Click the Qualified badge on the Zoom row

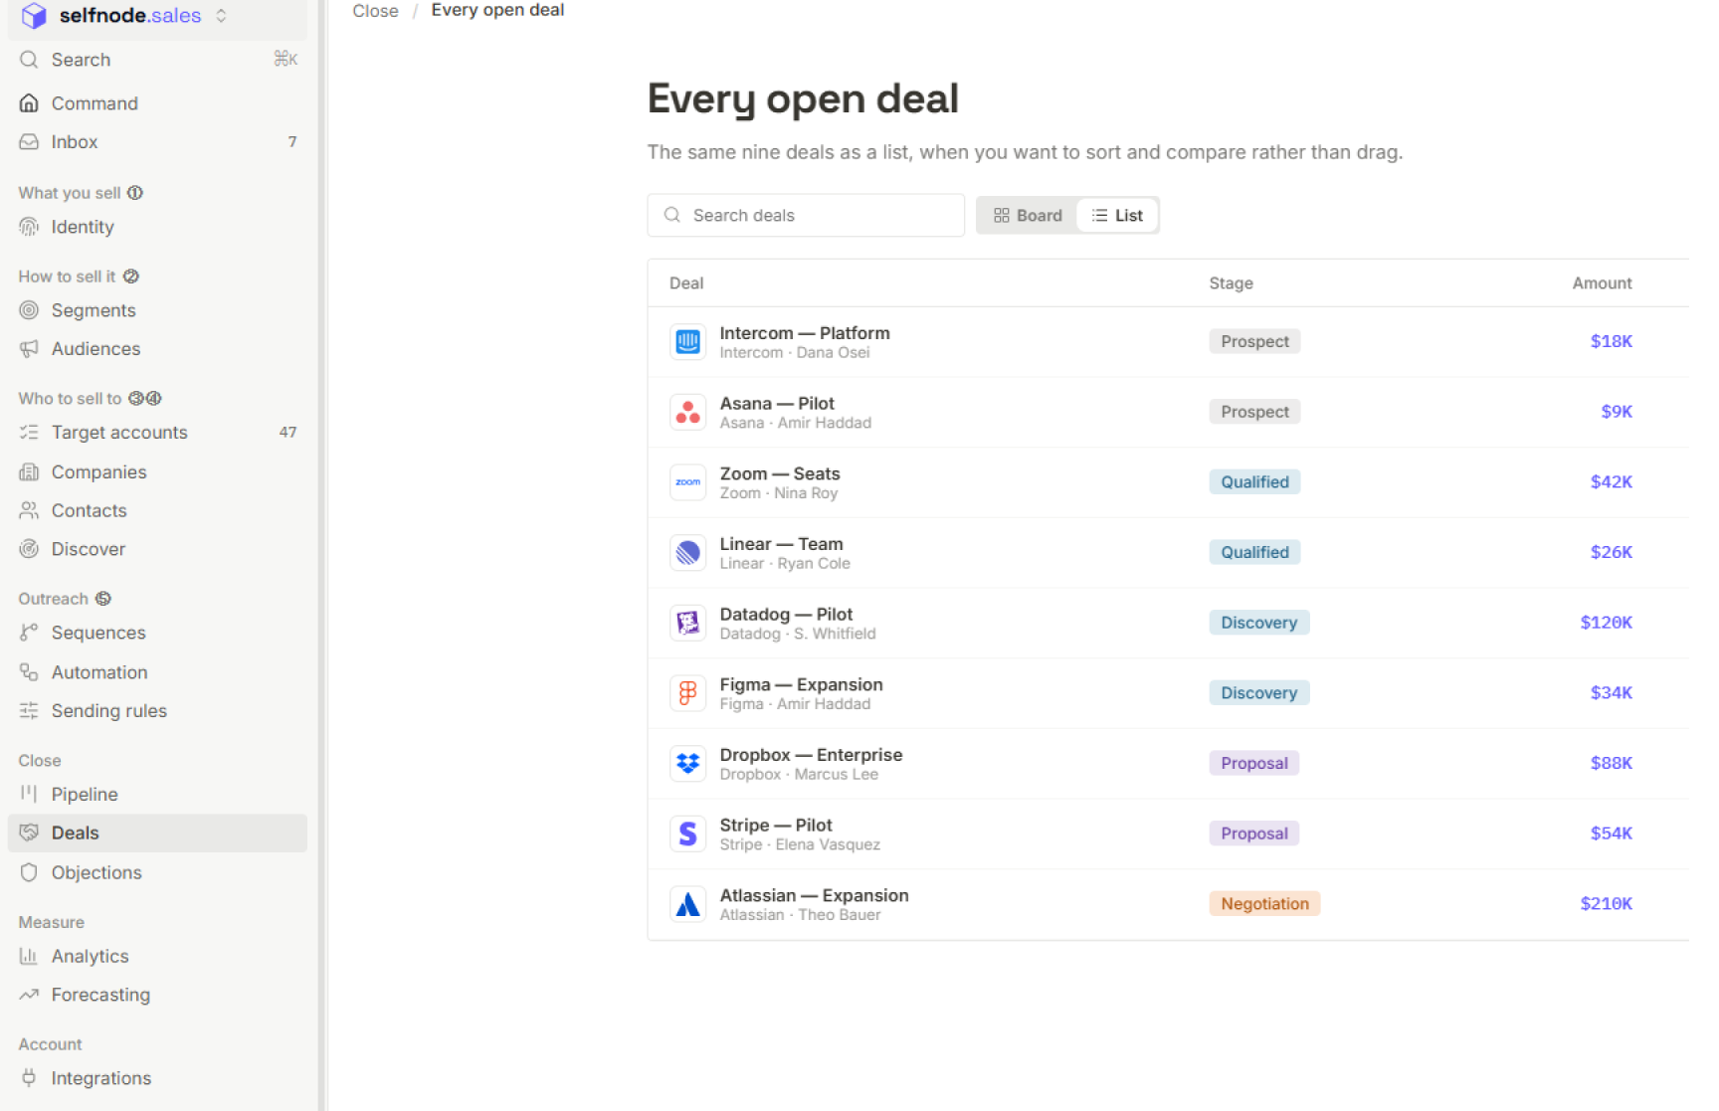(x=1254, y=481)
